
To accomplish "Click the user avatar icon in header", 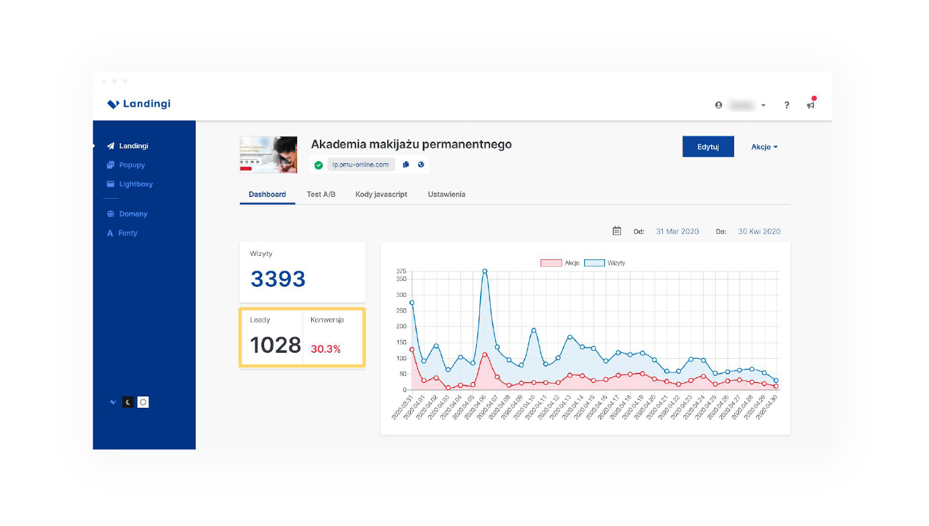I will pyautogui.click(x=719, y=105).
